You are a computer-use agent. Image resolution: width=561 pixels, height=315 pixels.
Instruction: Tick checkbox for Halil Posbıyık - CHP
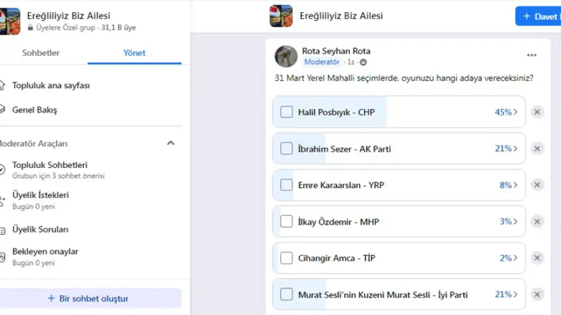point(286,112)
